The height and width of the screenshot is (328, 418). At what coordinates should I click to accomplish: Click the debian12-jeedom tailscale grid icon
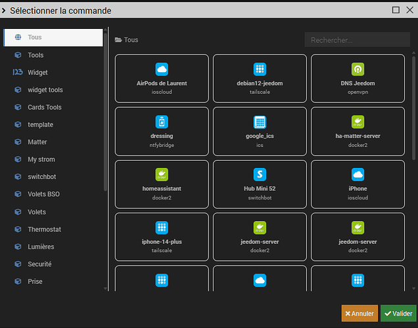pos(260,70)
